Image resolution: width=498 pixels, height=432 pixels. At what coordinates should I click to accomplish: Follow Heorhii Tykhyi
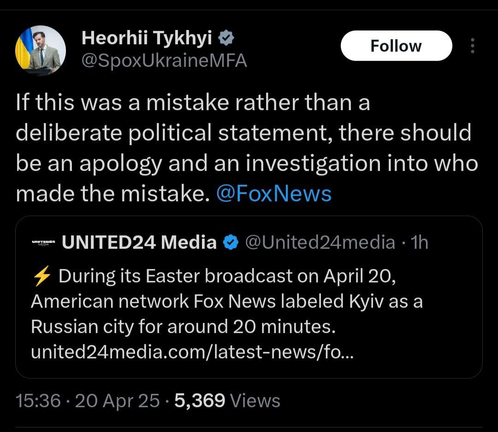point(396,46)
